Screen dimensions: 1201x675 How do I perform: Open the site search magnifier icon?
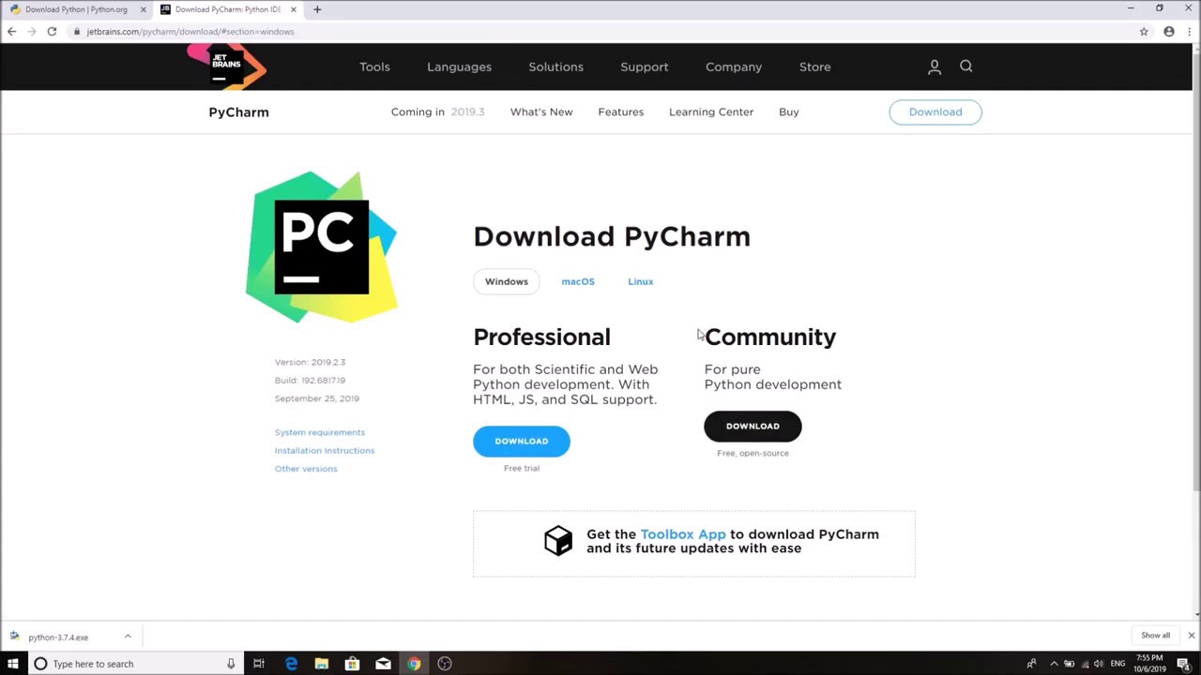tap(966, 66)
